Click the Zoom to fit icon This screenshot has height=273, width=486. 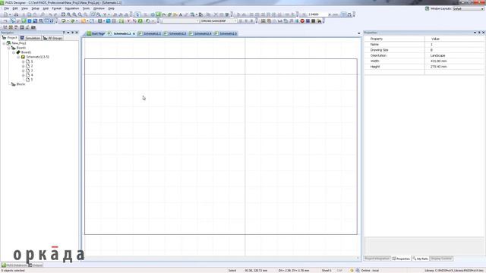(63, 14)
